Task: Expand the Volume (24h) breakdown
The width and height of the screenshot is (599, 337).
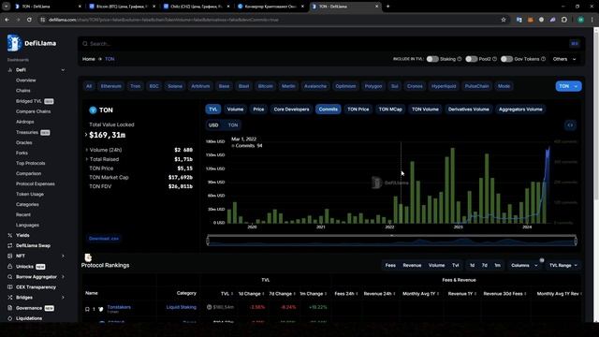Action: pyautogui.click(x=87, y=150)
